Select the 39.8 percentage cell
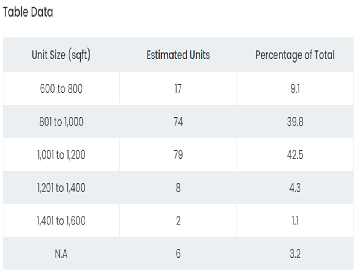355x270 pixels. 295,122
